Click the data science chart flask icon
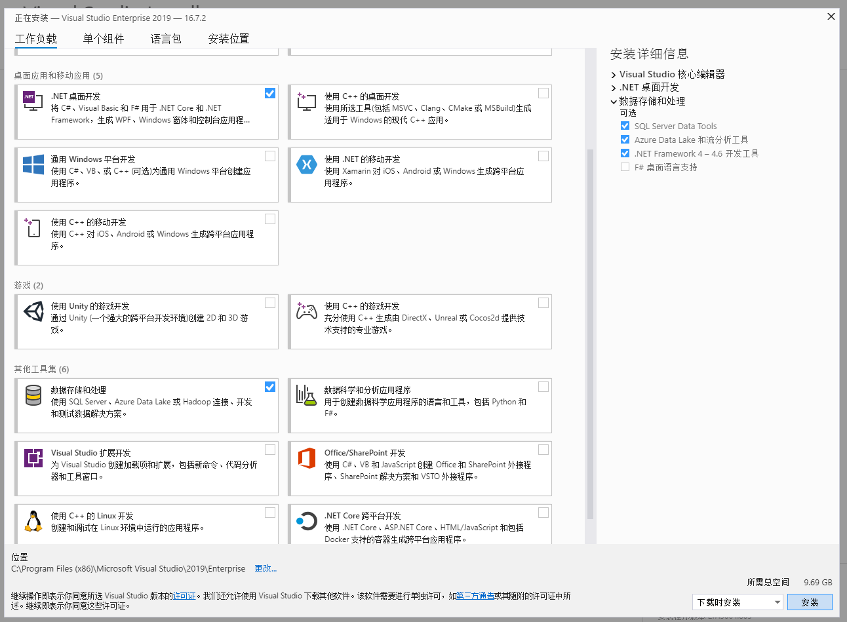This screenshot has height=622, width=847. (306, 395)
